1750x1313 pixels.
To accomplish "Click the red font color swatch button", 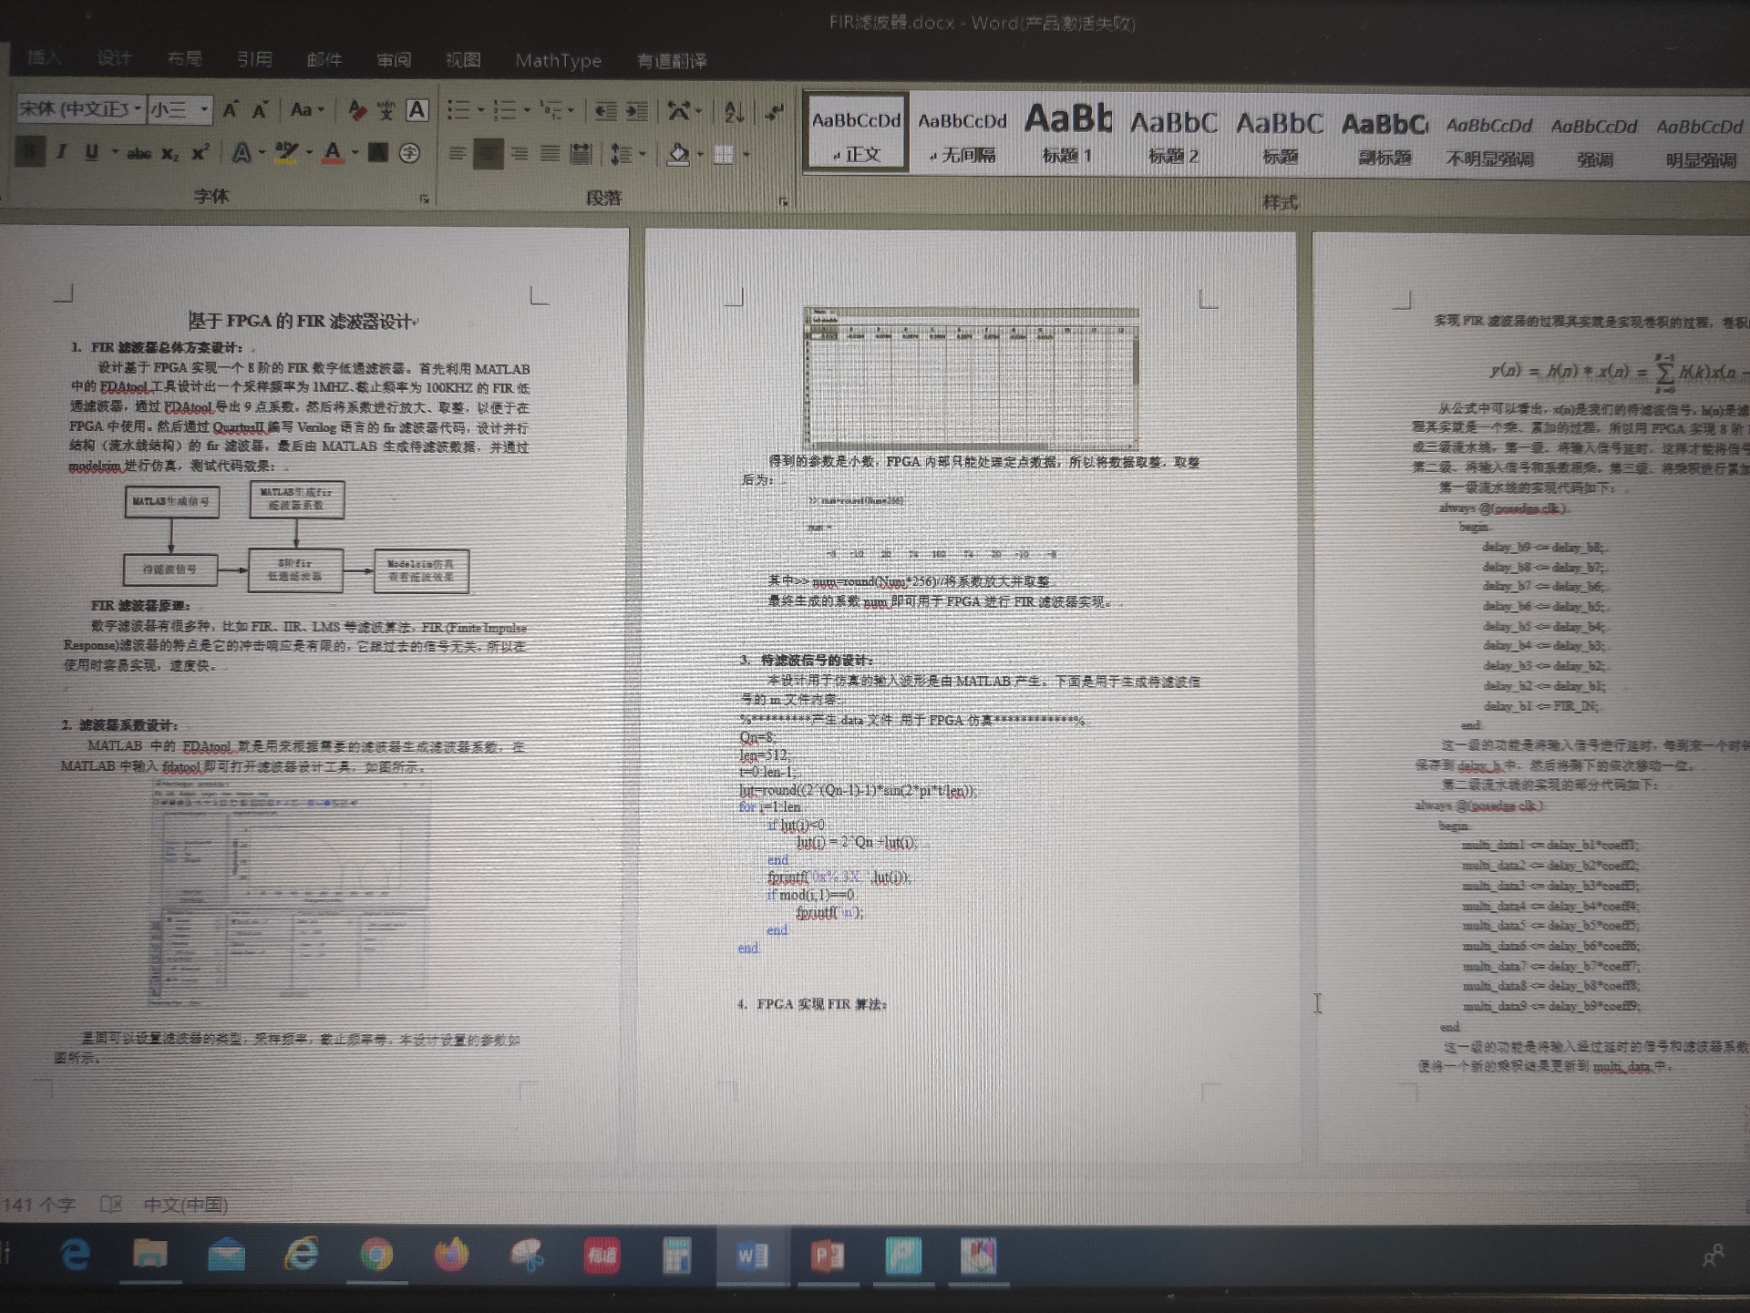I will [x=333, y=153].
